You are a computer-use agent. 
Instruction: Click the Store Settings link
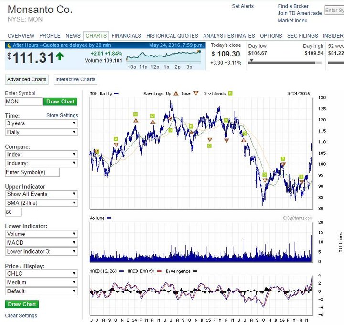[x=62, y=115]
